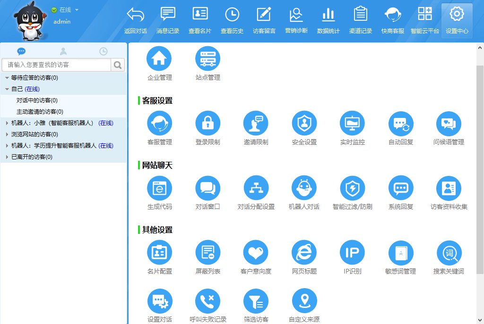Switch to the contacts person tab

(x=63, y=51)
